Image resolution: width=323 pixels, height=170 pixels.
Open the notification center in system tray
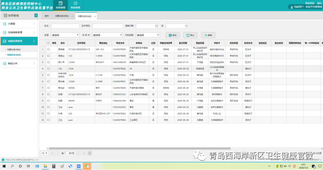[320, 166]
